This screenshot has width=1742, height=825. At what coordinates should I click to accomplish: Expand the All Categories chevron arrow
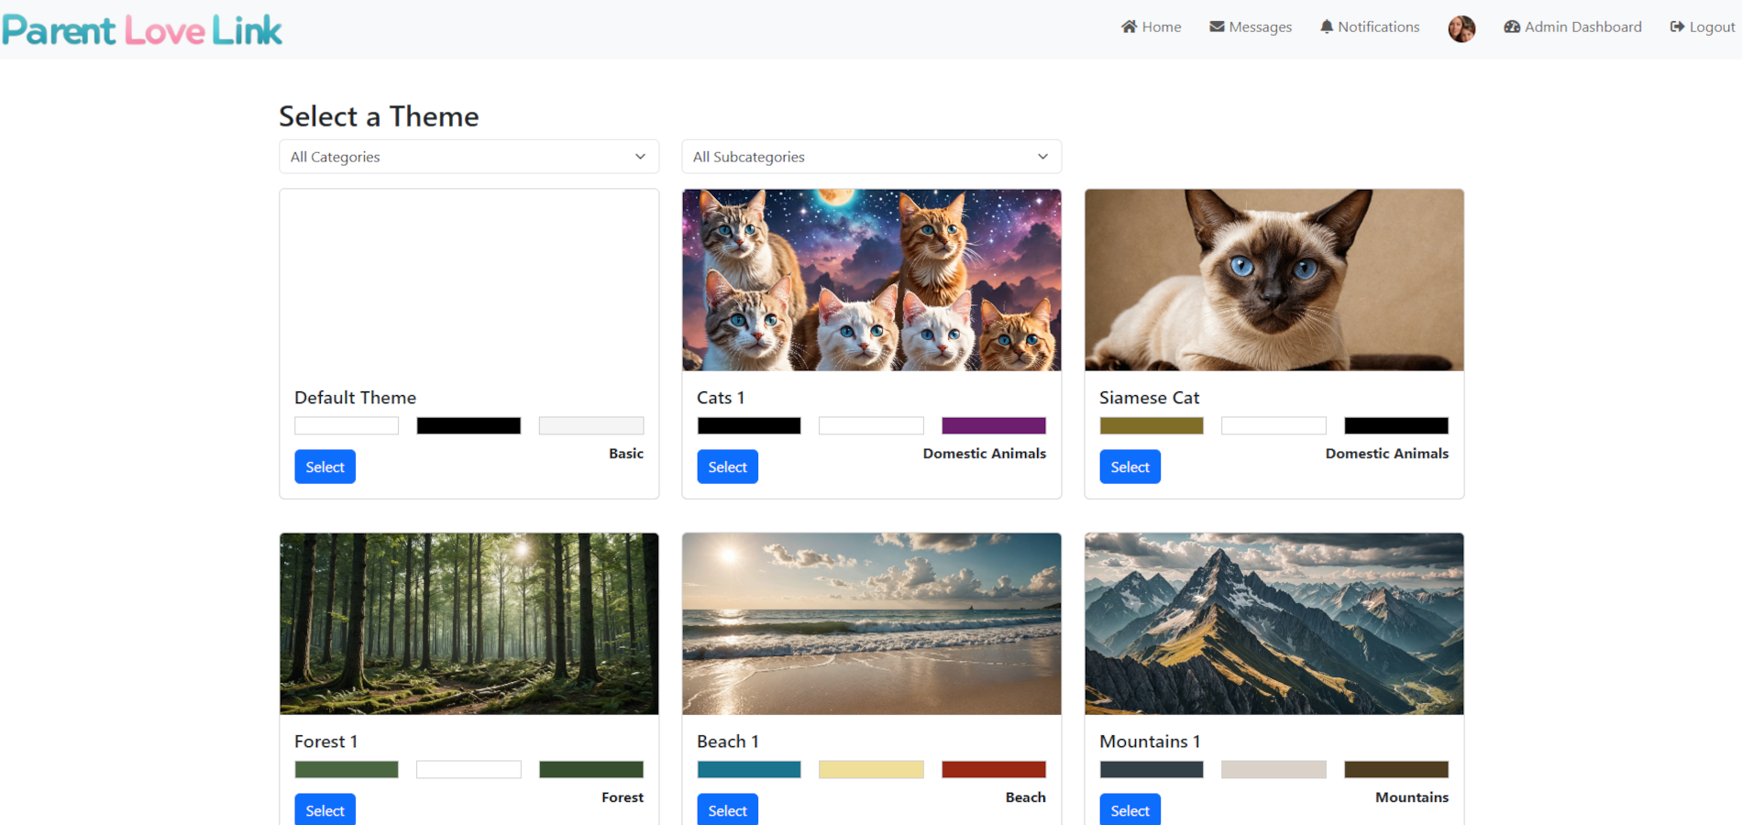point(640,157)
